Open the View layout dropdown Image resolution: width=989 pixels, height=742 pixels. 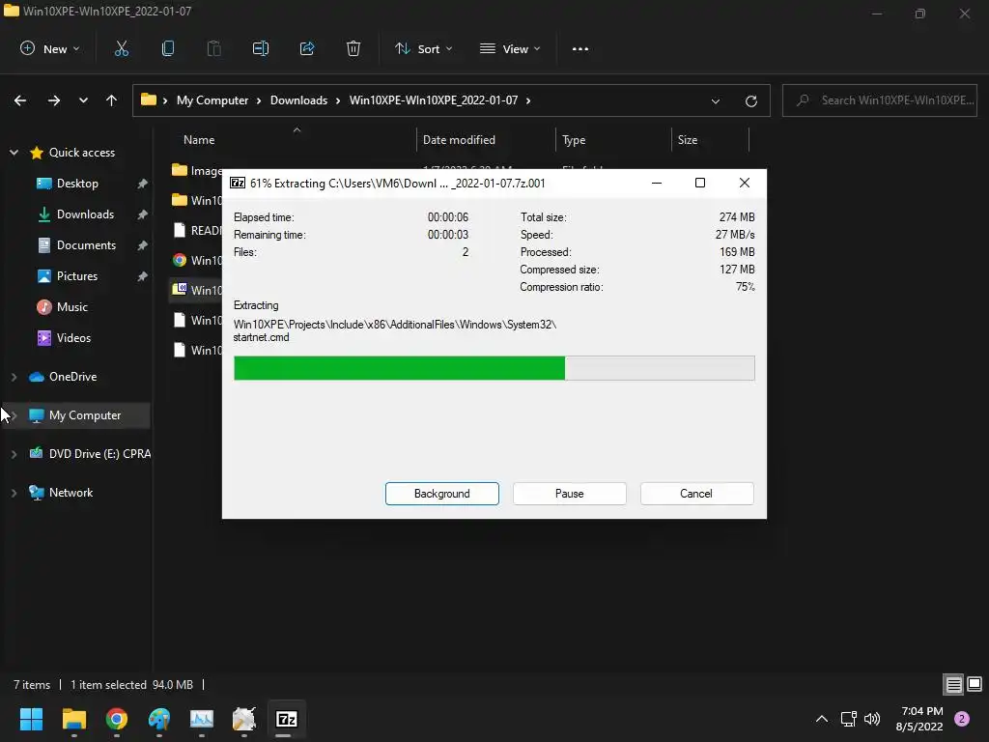510,48
